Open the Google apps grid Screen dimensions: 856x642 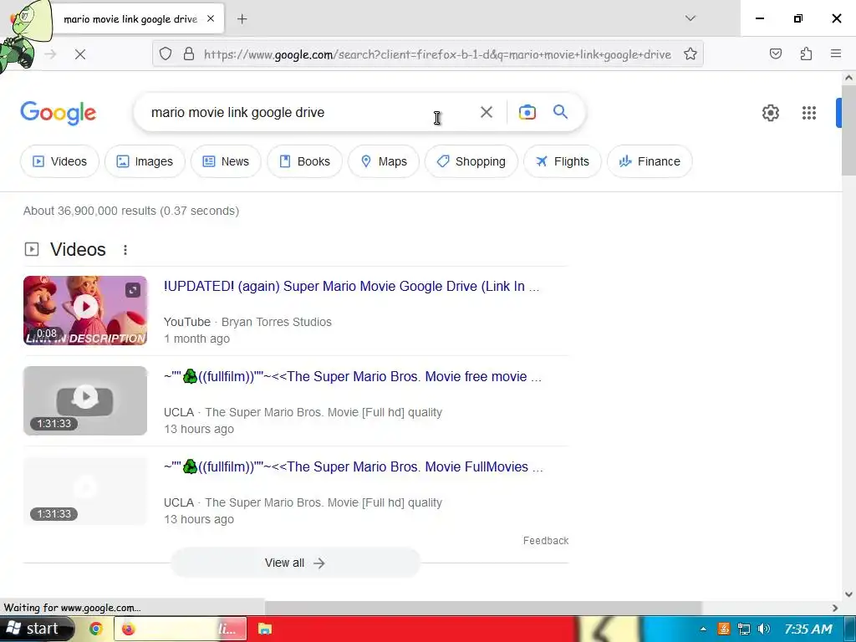[x=809, y=113]
